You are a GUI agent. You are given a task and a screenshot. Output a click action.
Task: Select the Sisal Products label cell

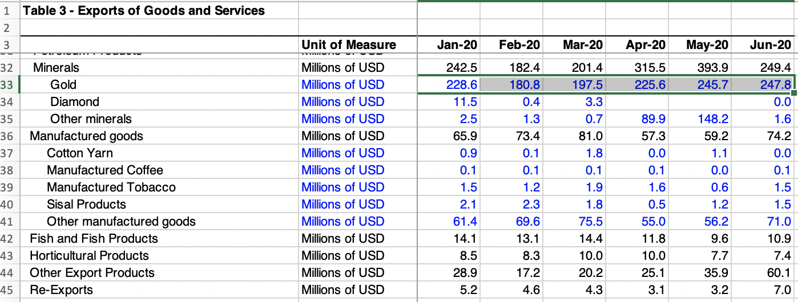point(86,205)
